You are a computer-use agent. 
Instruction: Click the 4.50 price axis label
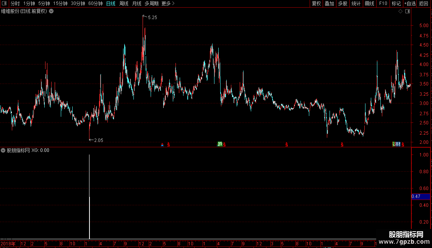[424, 45]
